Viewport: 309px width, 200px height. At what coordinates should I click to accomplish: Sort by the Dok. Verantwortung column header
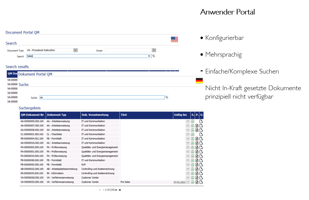click(100, 115)
